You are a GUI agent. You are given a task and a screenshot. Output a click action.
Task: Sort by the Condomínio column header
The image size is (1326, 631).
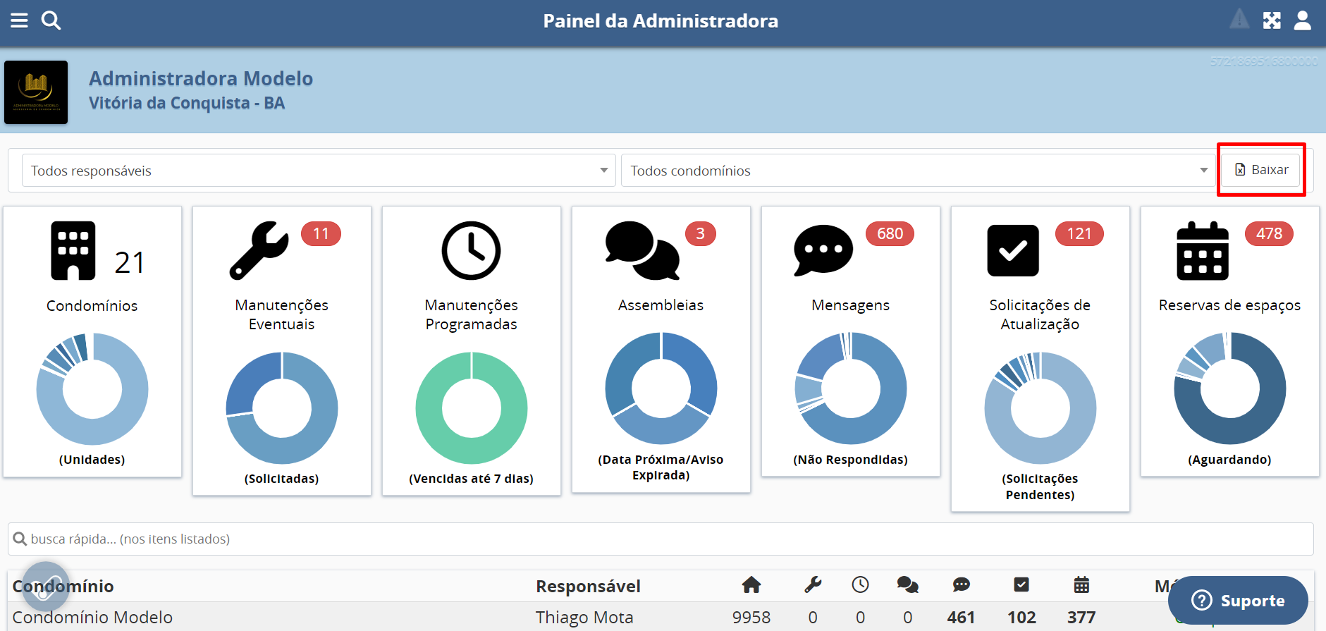63,586
